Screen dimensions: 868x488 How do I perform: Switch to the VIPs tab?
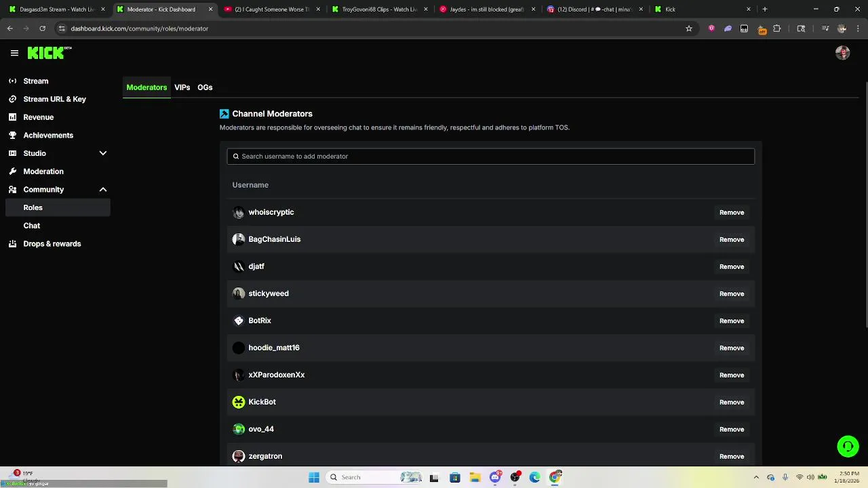click(x=182, y=87)
